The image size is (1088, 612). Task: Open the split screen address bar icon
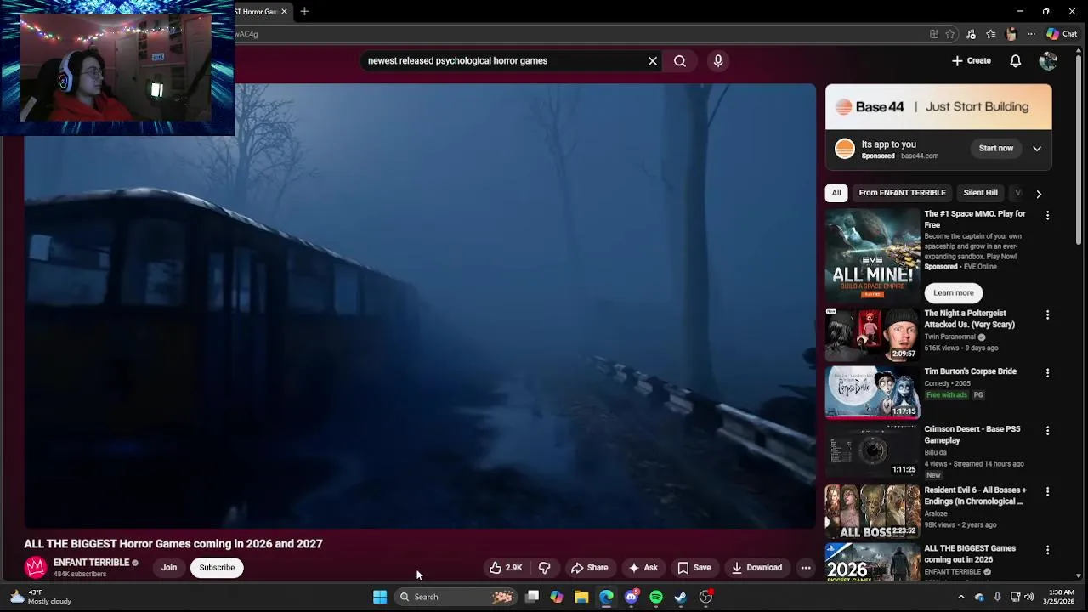tap(933, 34)
